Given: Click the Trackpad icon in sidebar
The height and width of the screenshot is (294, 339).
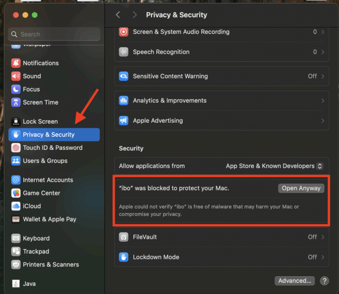Looking at the screenshot, I should click(16, 251).
